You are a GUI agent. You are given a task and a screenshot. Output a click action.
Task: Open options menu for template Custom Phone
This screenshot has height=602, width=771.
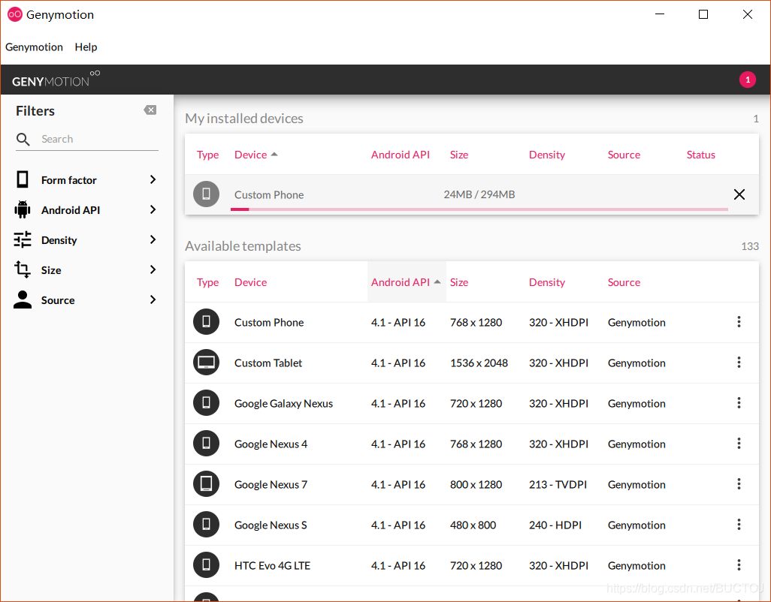tap(739, 321)
